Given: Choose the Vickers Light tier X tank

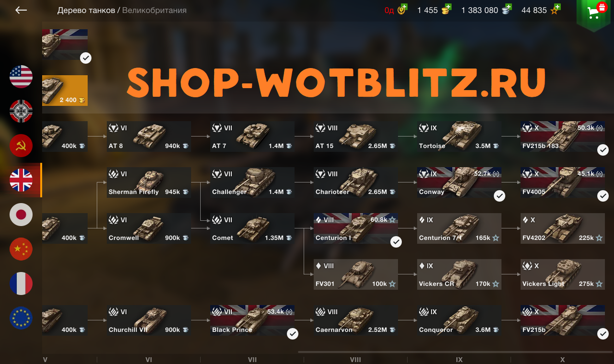Looking at the screenshot, I should tap(563, 275).
